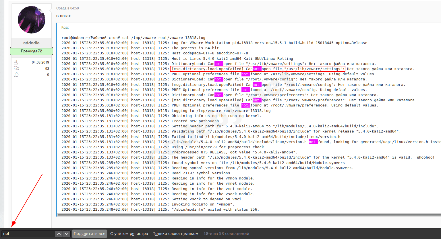Toggle the "Подсветить все" highlight option

tap(90, 234)
